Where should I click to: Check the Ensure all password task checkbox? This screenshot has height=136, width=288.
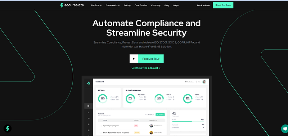100,133
